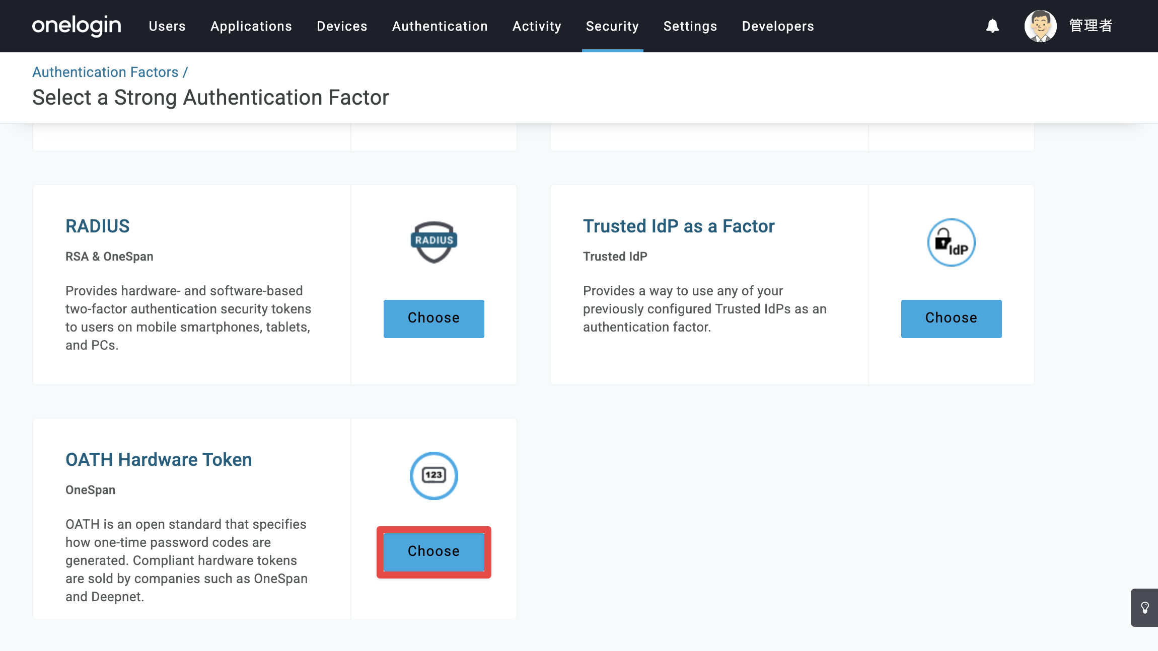
Task: Open the Security menu
Action: click(612, 26)
